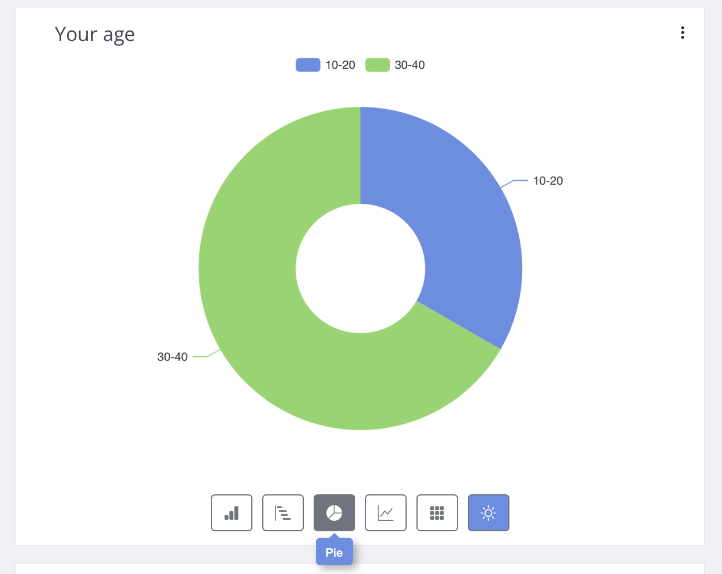
Task: Click the blue "Pie" tooltip
Action: click(x=334, y=553)
